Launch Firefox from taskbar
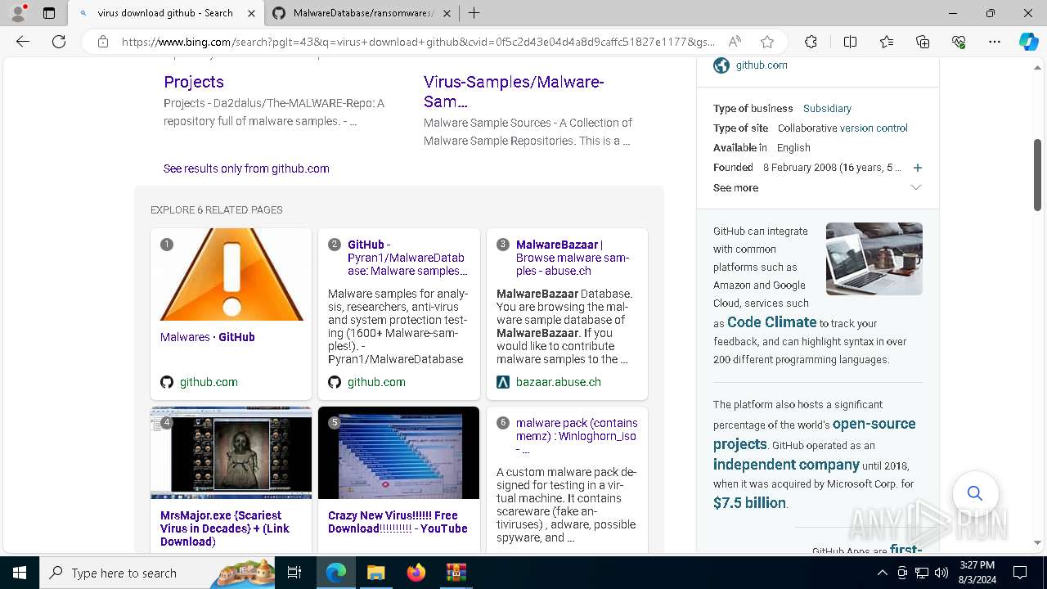This screenshot has height=589, width=1047. [x=416, y=573]
